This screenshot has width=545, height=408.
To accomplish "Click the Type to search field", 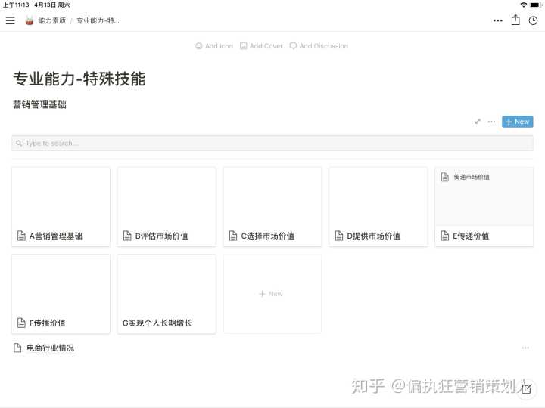I will pyautogui.click(x=272, y=143).
